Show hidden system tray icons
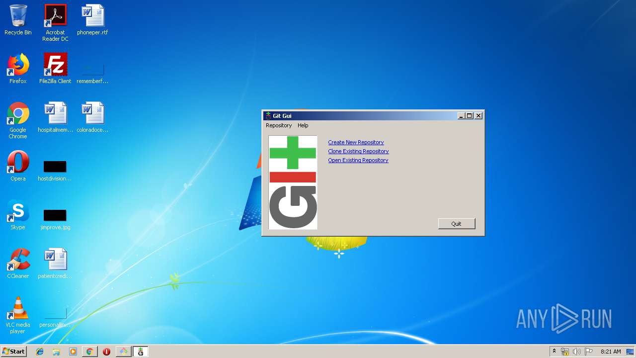Screen dimensions: 636x358 pyautogui.click(x=554, y=352)
